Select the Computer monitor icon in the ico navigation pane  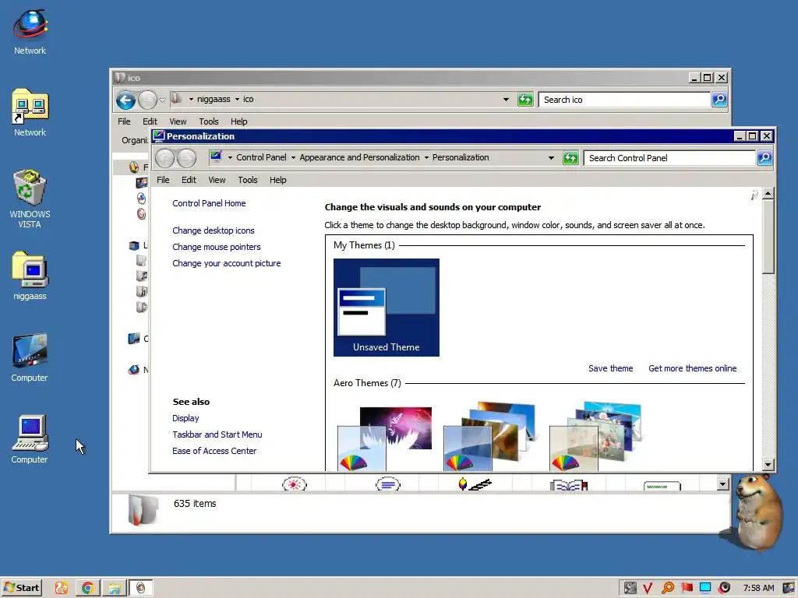pyautogui.click(x=134, y=338)
